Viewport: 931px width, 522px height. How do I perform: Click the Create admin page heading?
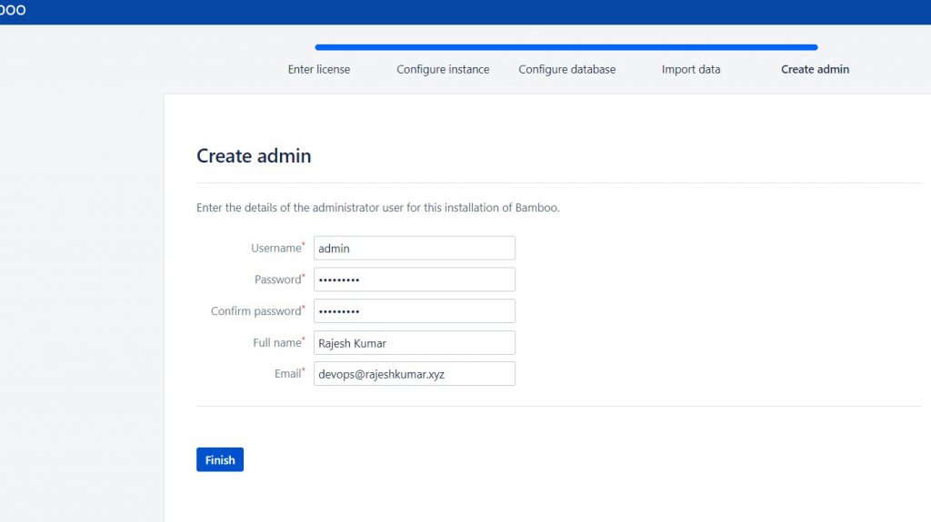tap(254, 156)
